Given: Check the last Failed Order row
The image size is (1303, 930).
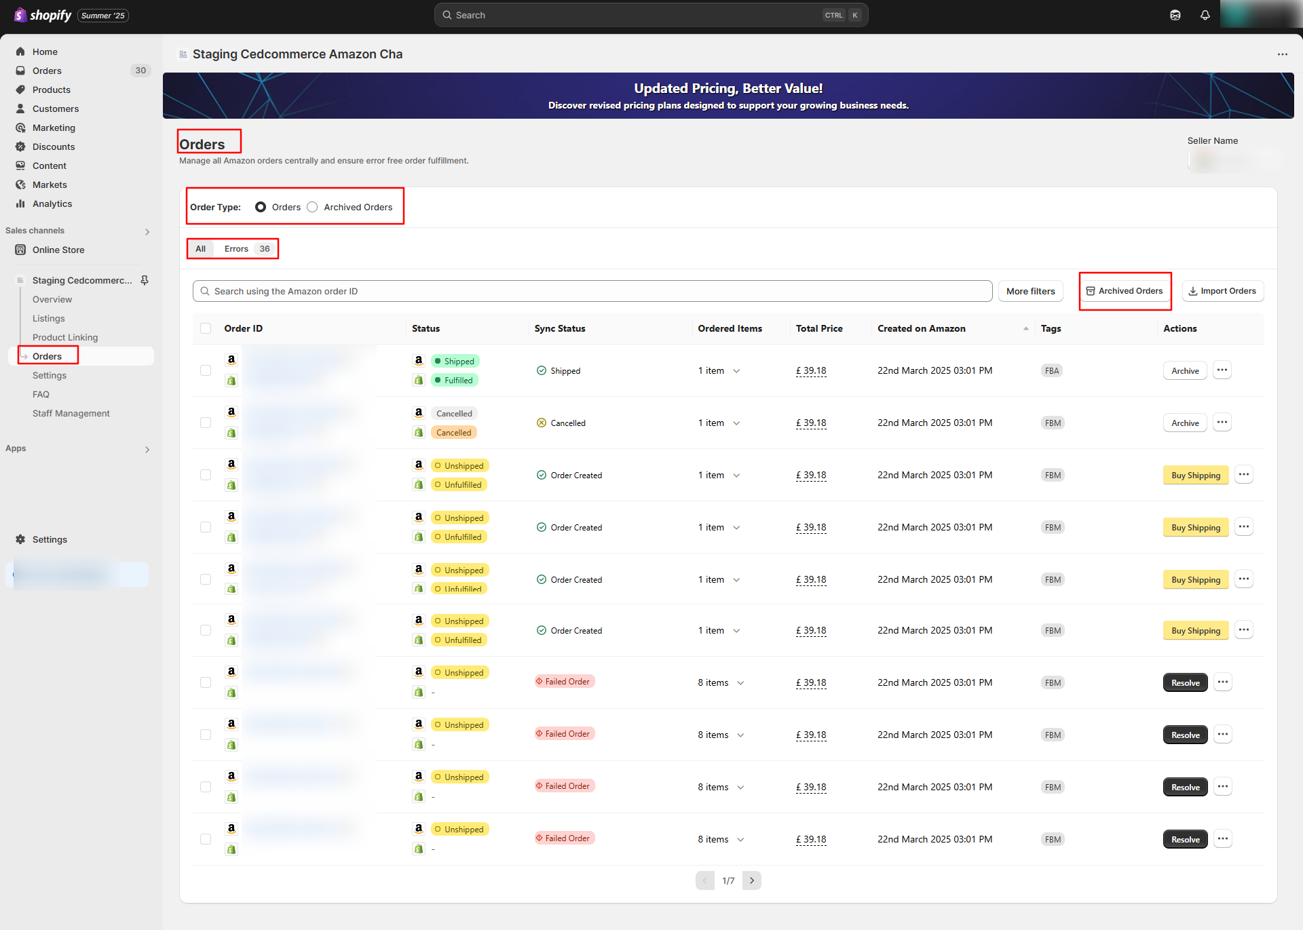Looking at the screenshot, I should tap(206, 839).
